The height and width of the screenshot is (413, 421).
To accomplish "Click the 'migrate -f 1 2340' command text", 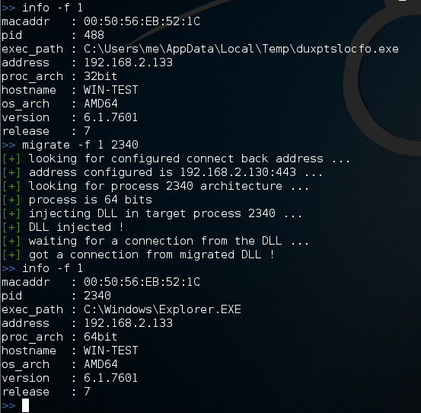I will [80, 145].
